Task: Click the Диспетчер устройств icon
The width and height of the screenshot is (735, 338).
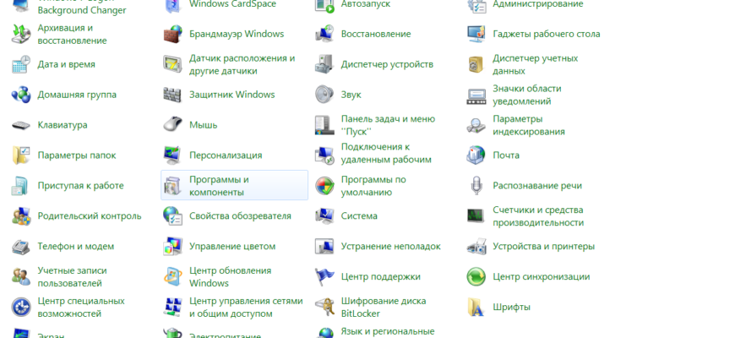Action: point(324,65)
